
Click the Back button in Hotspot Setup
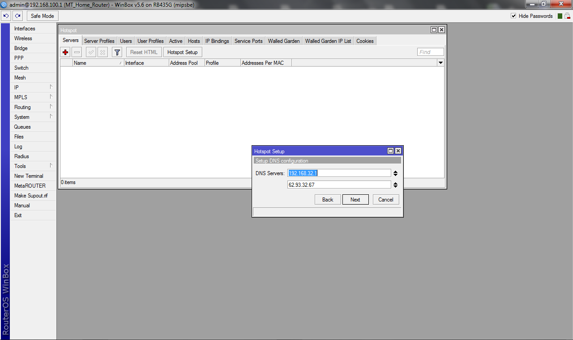point(328,200)
